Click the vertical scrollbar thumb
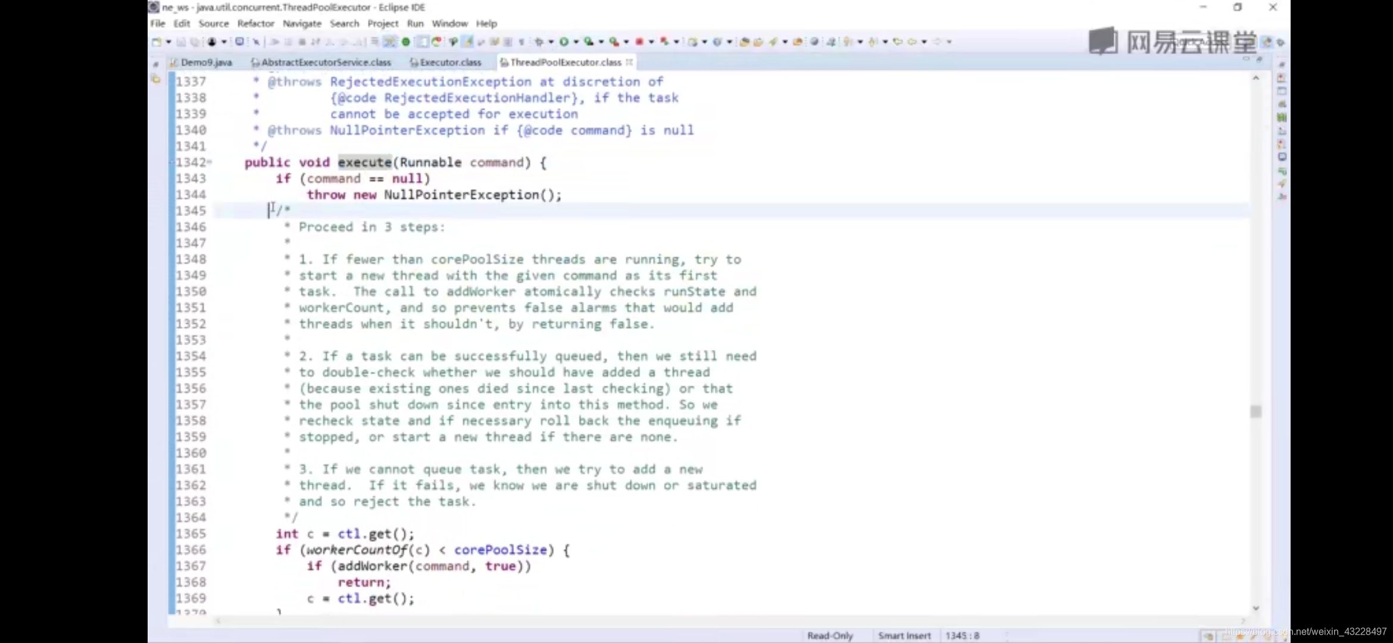This screenshot has width=1393, height=643. point(1255,411)
